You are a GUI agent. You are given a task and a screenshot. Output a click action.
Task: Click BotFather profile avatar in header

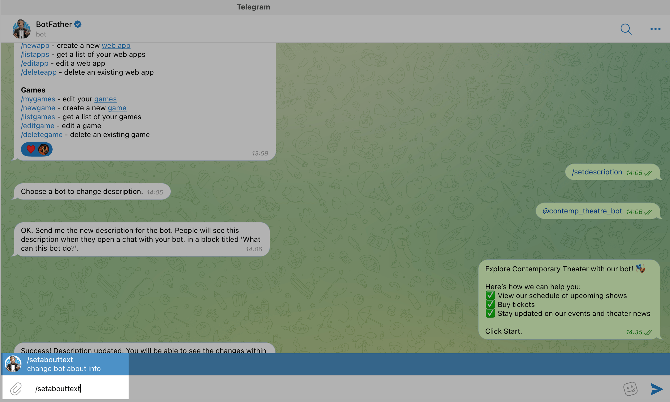click(21, 29)
